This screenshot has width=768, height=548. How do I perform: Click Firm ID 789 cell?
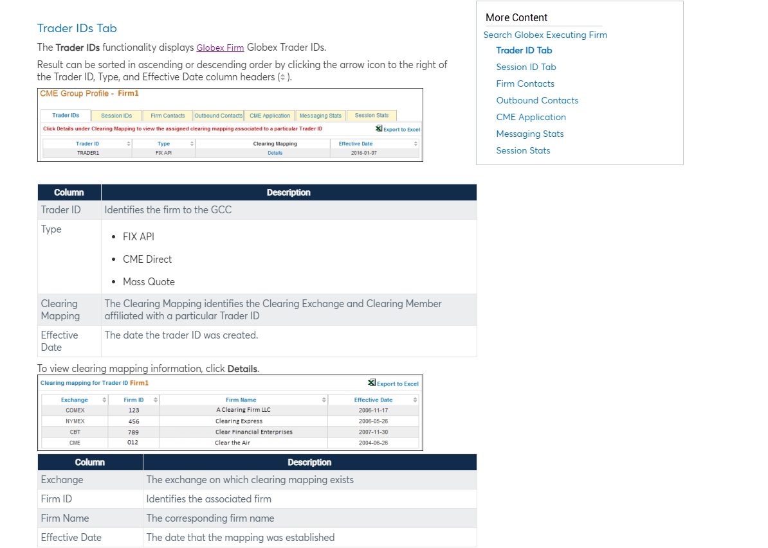(133, 432)
